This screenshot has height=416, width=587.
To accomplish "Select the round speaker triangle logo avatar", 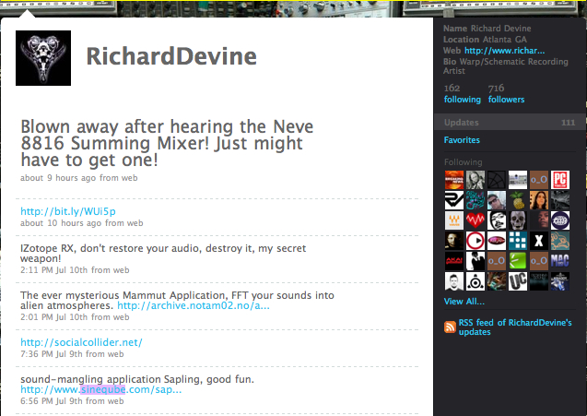I will click(475, 281).
